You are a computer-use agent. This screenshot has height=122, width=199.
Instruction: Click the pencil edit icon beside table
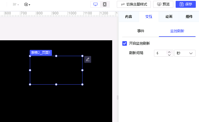(x=88, y=59)
